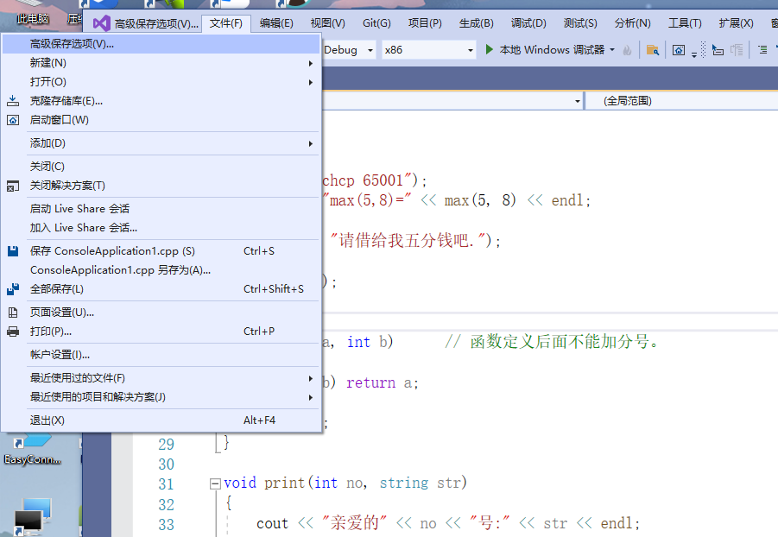Choose ConsoleApplication1.cpp 另存为(A)...
Image resolution: width=778 pixels, height=537 pixels.
point(161,270)
